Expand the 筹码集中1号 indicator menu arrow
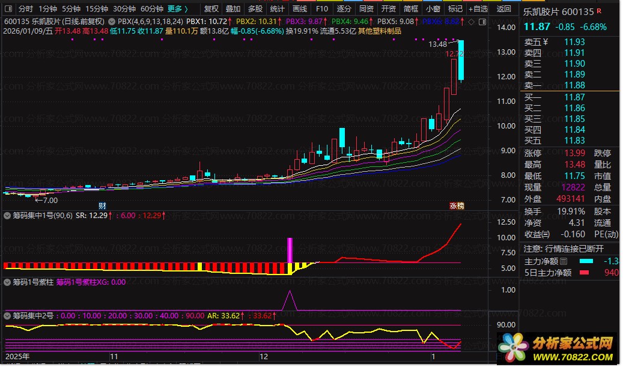623x367 pixels. point(7,215)
